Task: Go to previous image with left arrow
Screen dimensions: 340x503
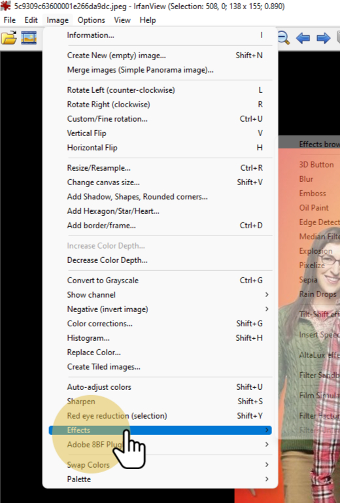Action: [303, 38]
